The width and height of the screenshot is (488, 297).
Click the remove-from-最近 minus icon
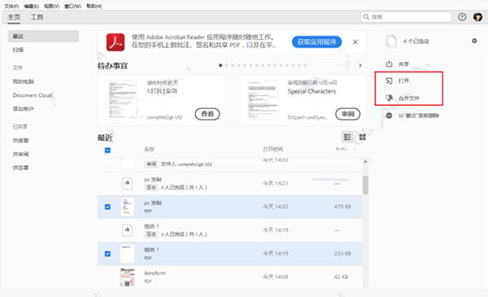[x=389, y=116]
